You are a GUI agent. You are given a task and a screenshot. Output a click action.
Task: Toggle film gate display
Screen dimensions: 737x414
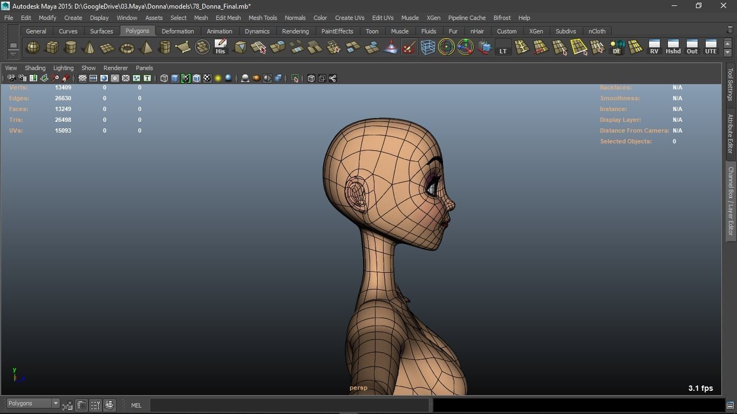pos(93,79)
